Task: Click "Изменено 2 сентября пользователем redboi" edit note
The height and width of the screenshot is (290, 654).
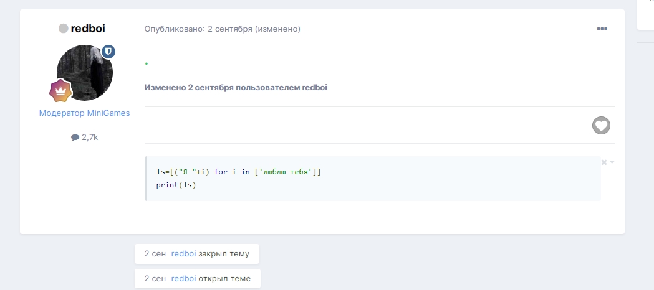Action: 236,87
